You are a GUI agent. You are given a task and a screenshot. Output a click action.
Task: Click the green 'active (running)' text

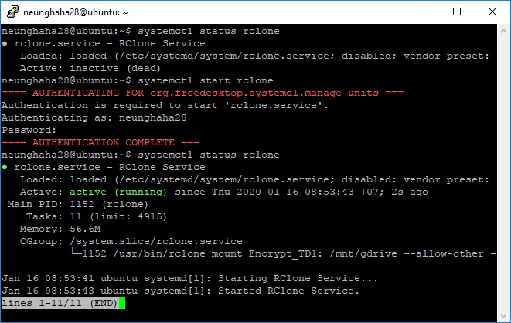[118, 192]
